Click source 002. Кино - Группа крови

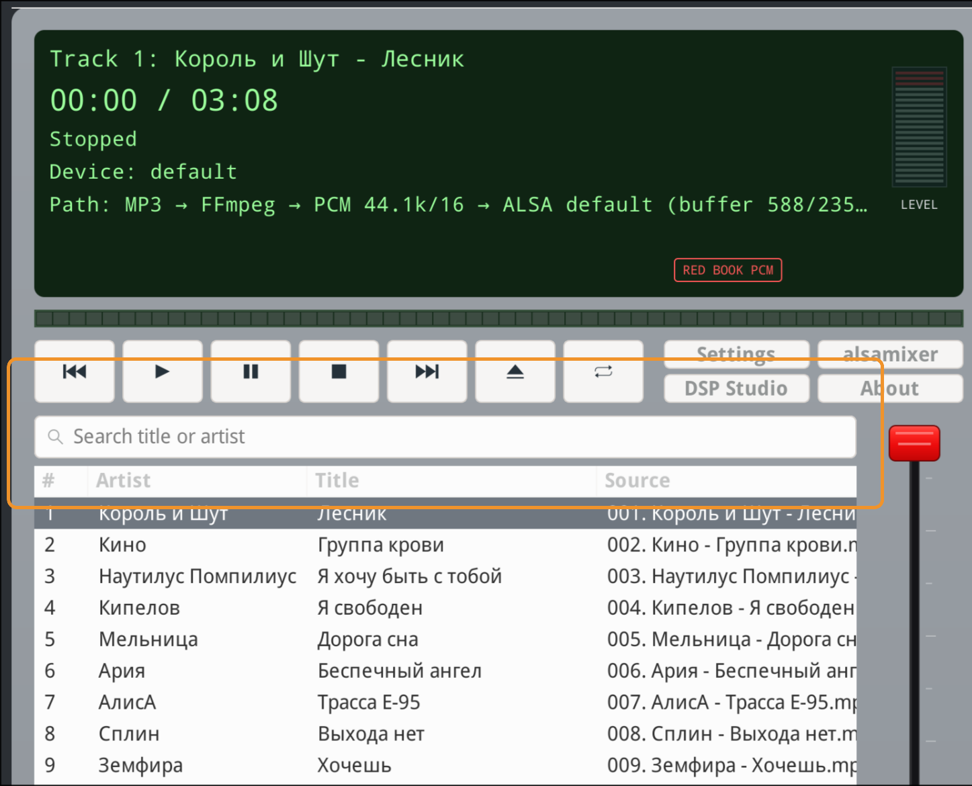[732, 545]
